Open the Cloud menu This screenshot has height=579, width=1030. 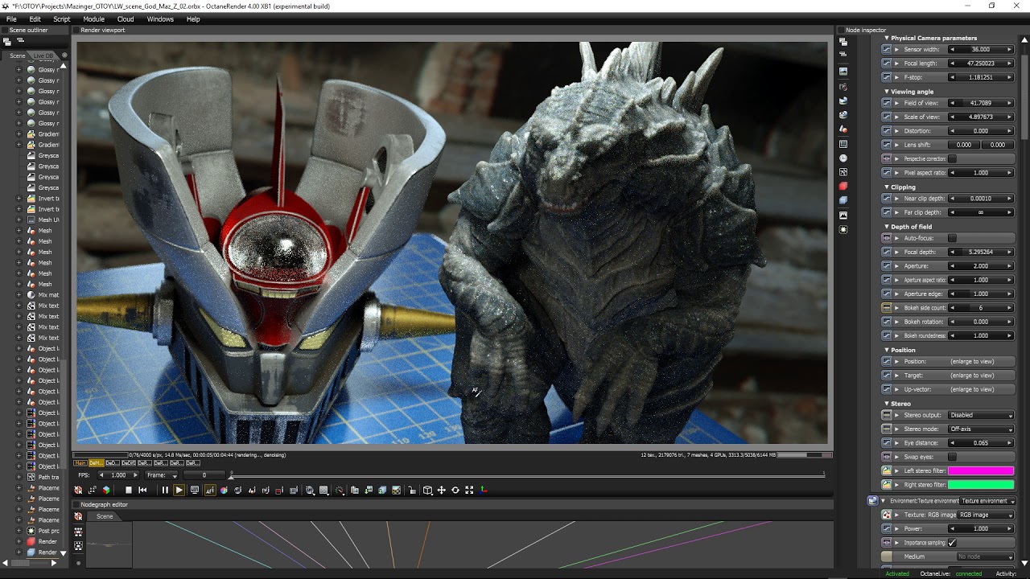(x=126, y=18)
